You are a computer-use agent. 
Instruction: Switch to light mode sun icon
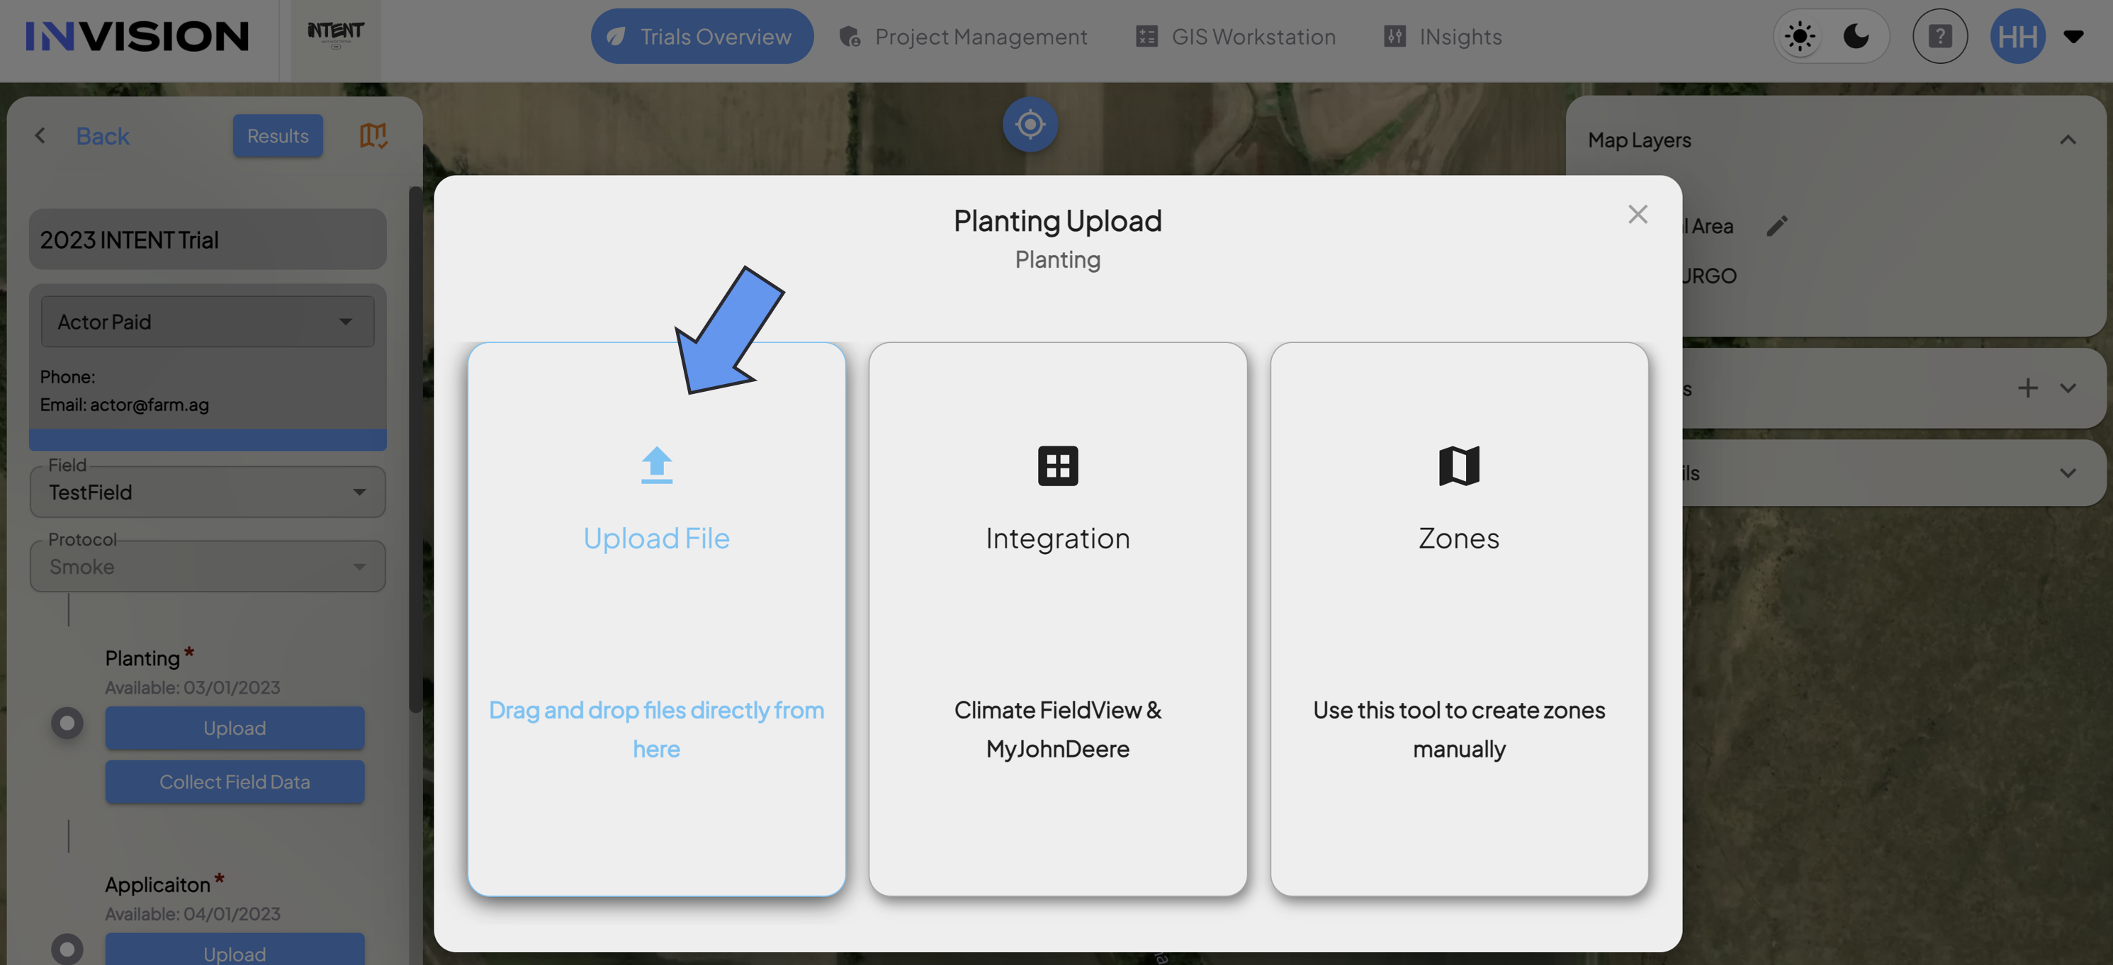point(1800,37)
